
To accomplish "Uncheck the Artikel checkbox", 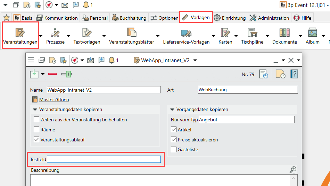I will 174,130.
